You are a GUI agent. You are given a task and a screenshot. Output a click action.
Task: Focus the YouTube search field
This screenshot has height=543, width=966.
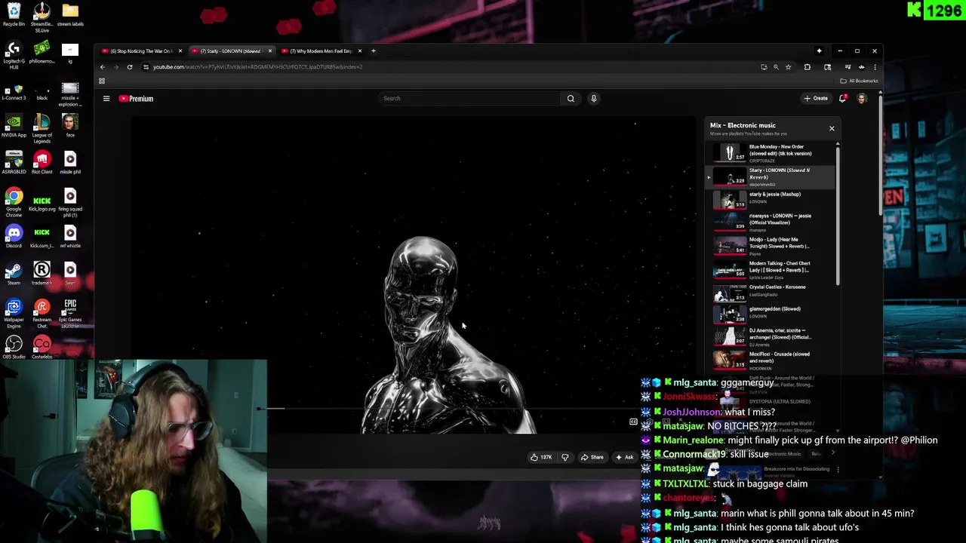pos(470,98)
